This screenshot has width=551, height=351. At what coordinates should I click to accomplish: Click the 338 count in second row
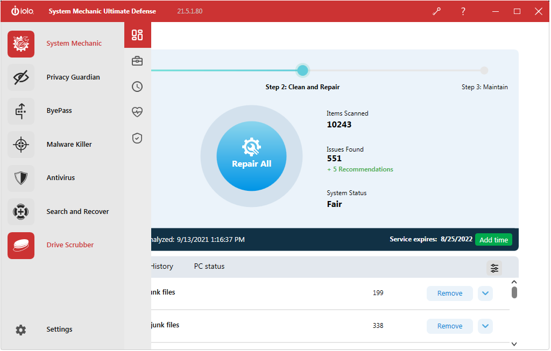click(x=378, y=326)
